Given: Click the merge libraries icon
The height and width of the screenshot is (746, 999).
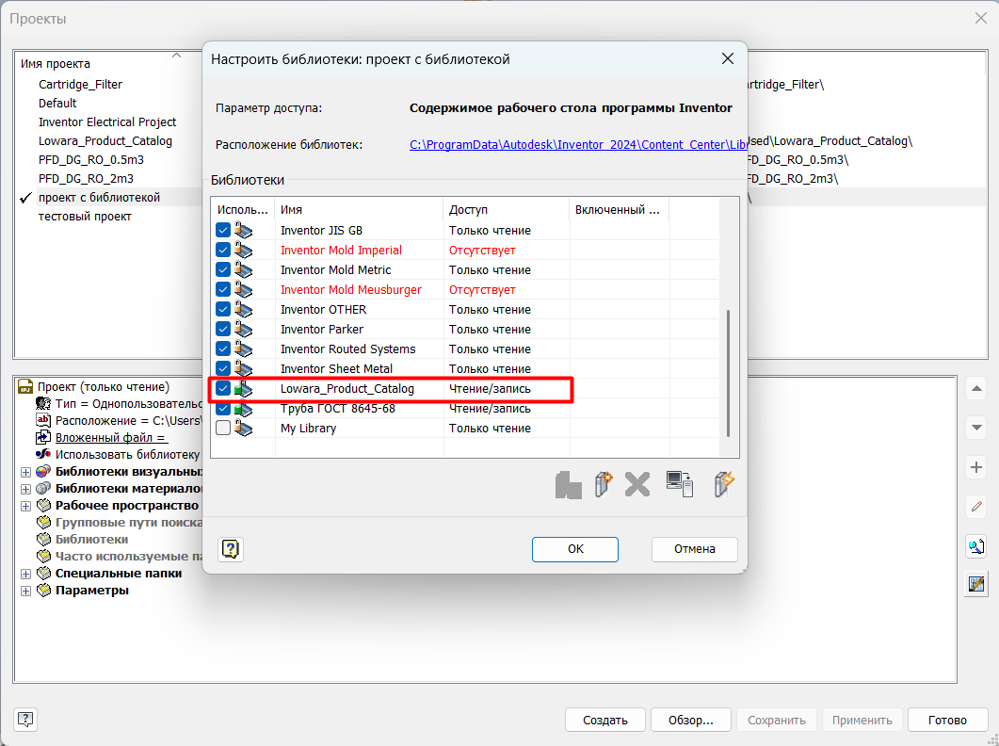Looking at the screenshot, I should [569, 485].
